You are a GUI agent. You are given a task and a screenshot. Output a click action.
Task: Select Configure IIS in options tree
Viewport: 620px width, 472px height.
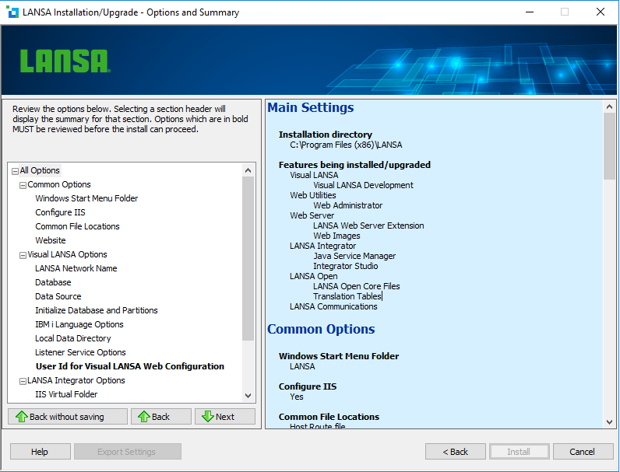click(x=60, y=212)
